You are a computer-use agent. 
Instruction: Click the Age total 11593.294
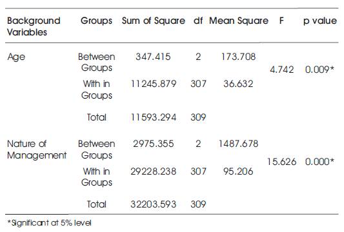[154, 117]
